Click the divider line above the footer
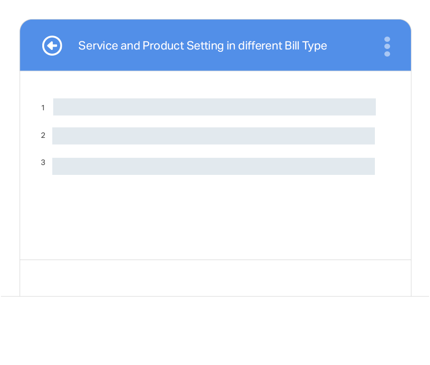430x365 pixels. point(215,259)
